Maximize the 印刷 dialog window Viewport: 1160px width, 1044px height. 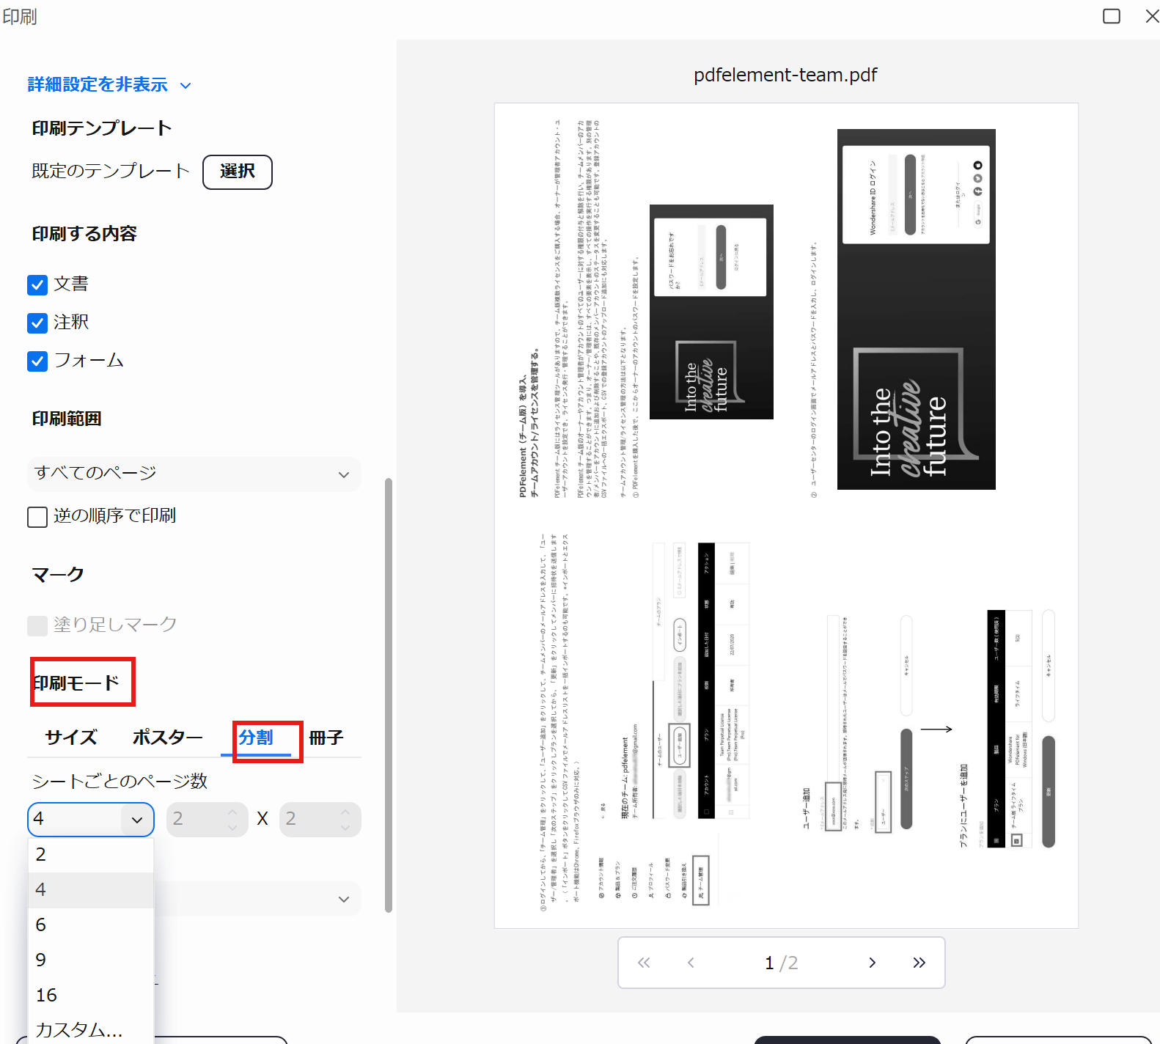coord(1112,16)
